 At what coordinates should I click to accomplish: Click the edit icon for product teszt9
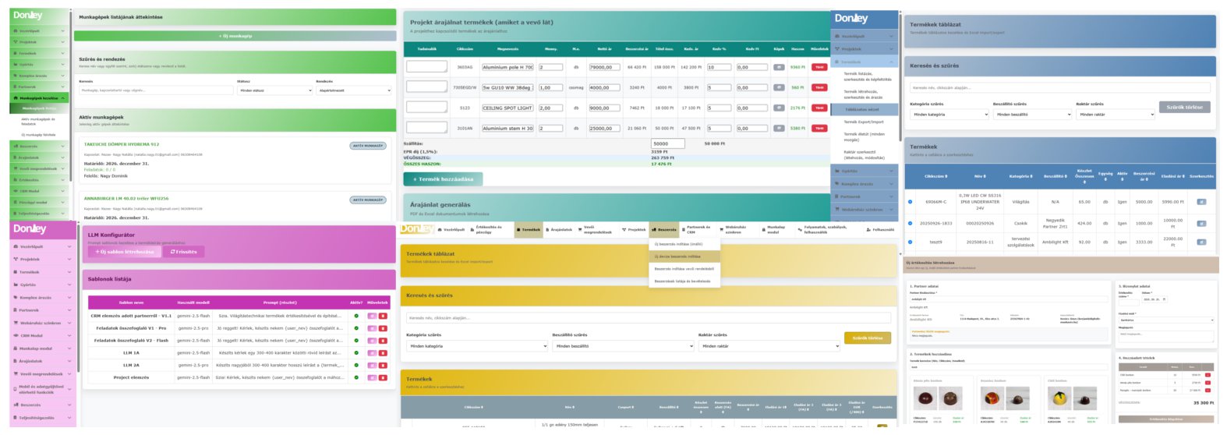pyautogui.click(x=1200, y=242)
